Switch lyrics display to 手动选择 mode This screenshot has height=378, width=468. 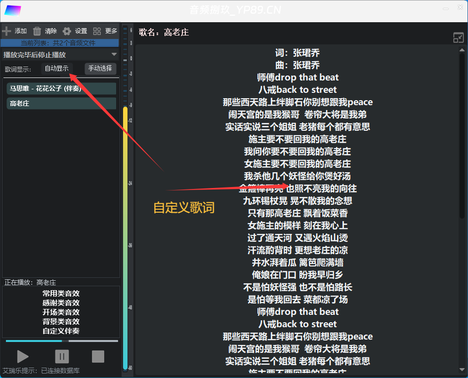(100, 69)
